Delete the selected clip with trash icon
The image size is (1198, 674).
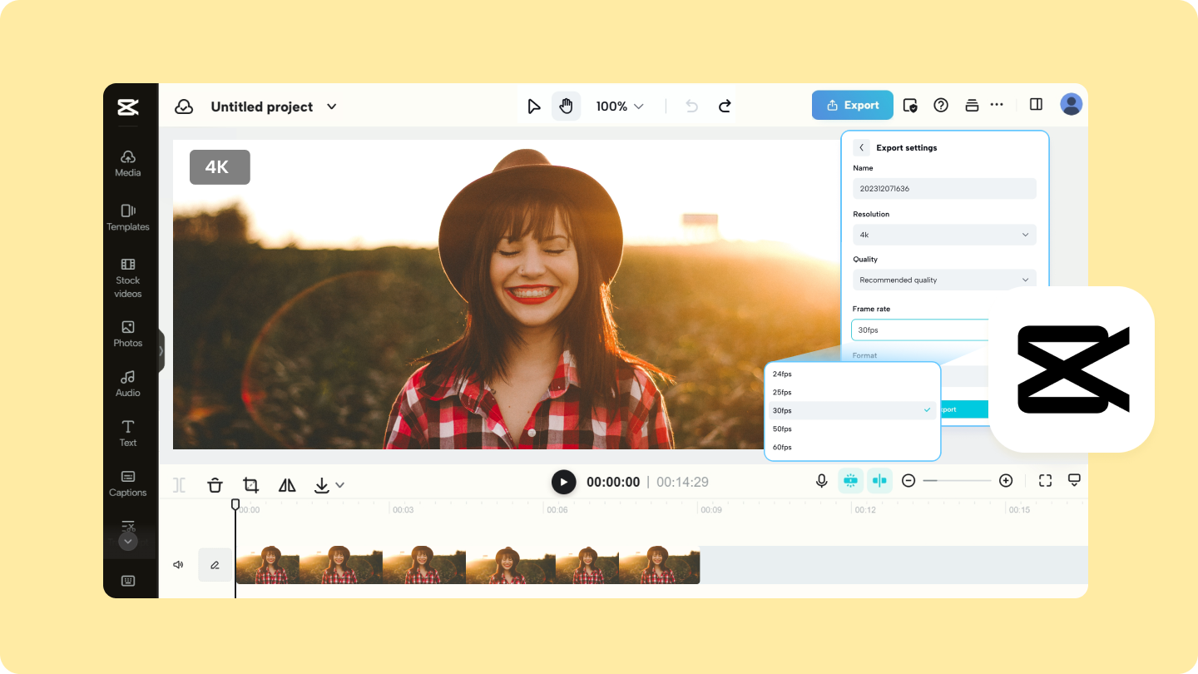coord(215,485)
